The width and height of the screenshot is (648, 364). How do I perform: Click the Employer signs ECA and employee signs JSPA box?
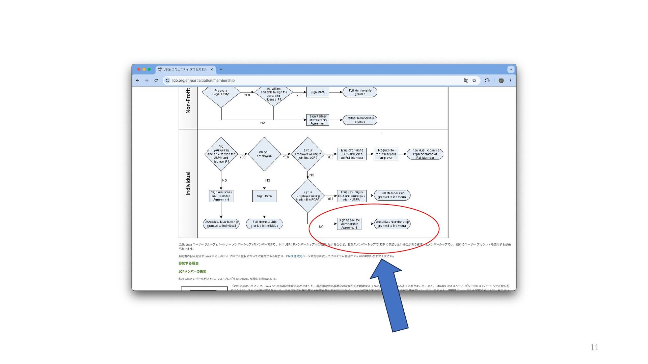pyautogui.click(x=352, y=196)
